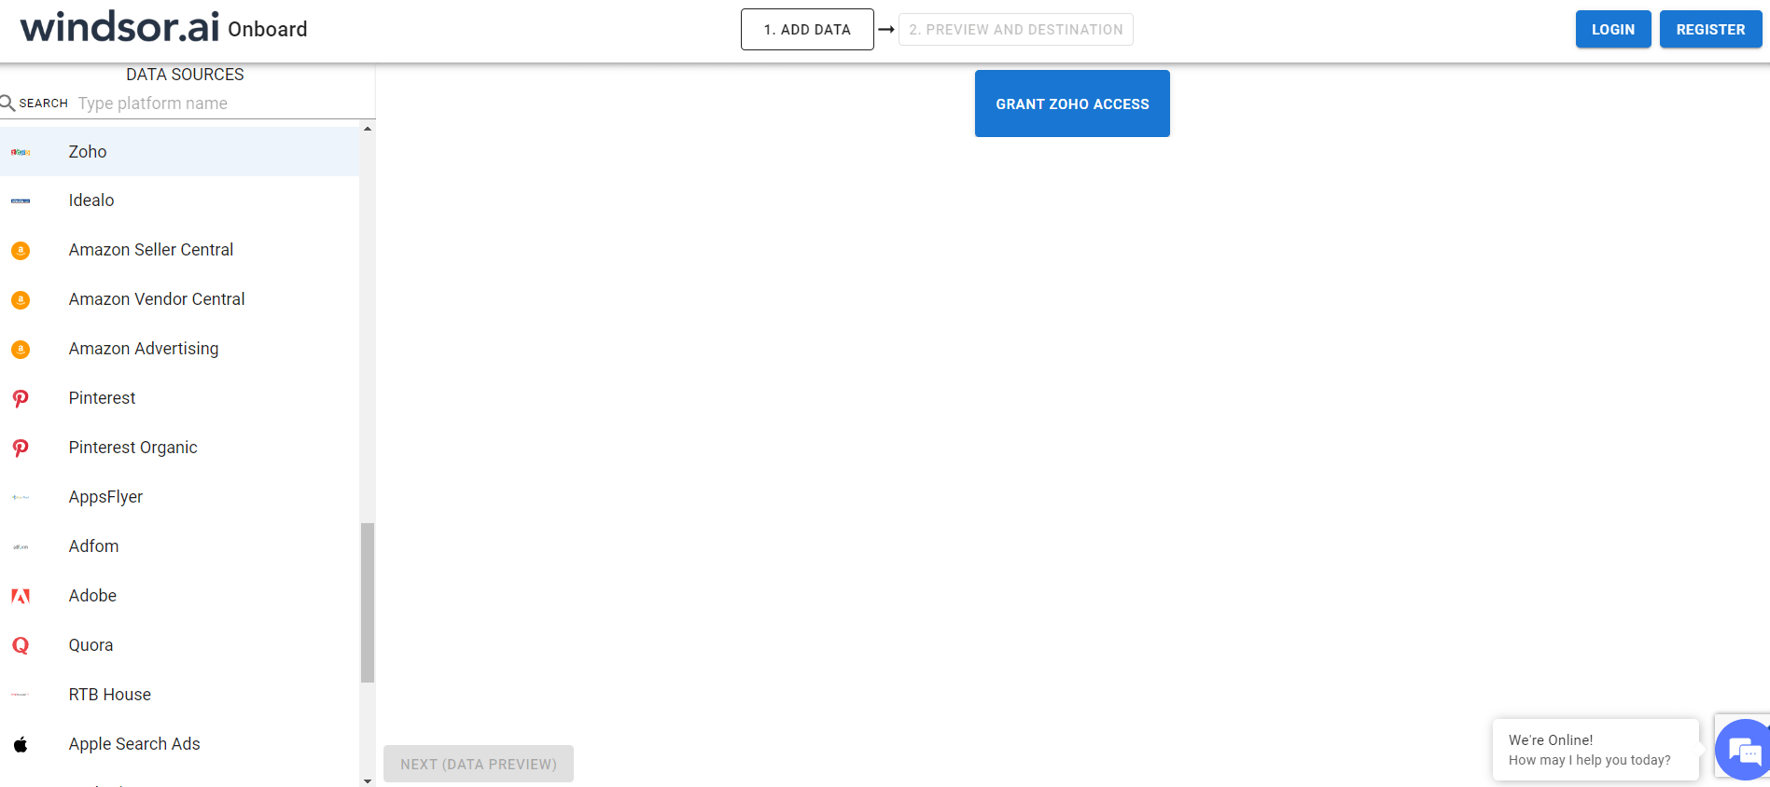Choose Adobe in data sources
Viewport: 1770px width, 787px height.
179,596
